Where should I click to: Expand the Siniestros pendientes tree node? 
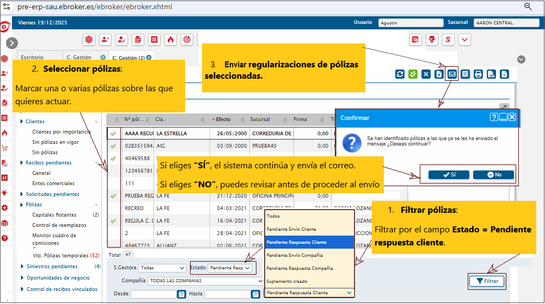pos(22,267)
